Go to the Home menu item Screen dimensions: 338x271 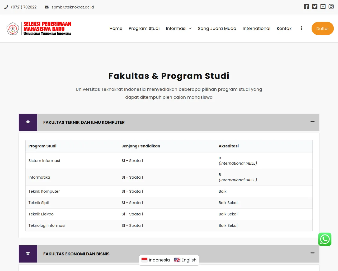pos(116,28)
